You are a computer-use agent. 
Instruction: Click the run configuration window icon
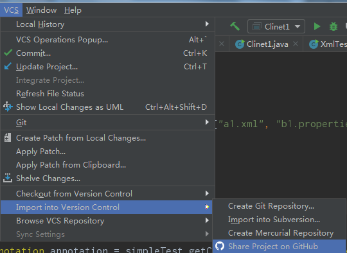[256, 26]
